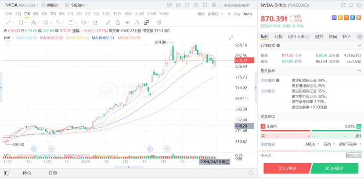Click the bar chart statistics tool icon
Viewport: 364px width, 179px height.
pyautogui.click(x=95, y=22)
